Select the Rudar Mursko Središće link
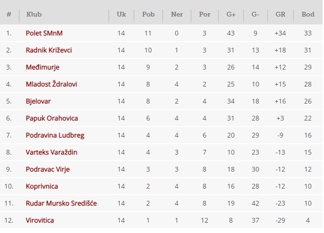The height and width of the screenshot is (233, 324). click(x=61, y=203)
